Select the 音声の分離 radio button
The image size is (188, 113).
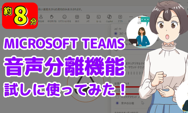click(117, 103)
